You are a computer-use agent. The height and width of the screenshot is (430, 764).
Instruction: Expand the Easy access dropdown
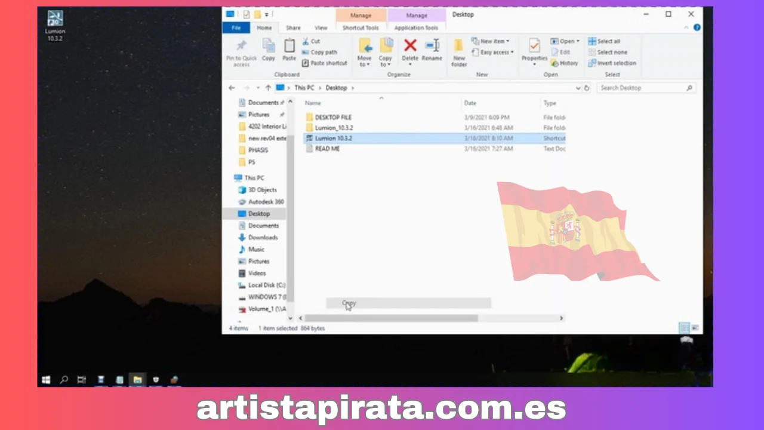492,52
